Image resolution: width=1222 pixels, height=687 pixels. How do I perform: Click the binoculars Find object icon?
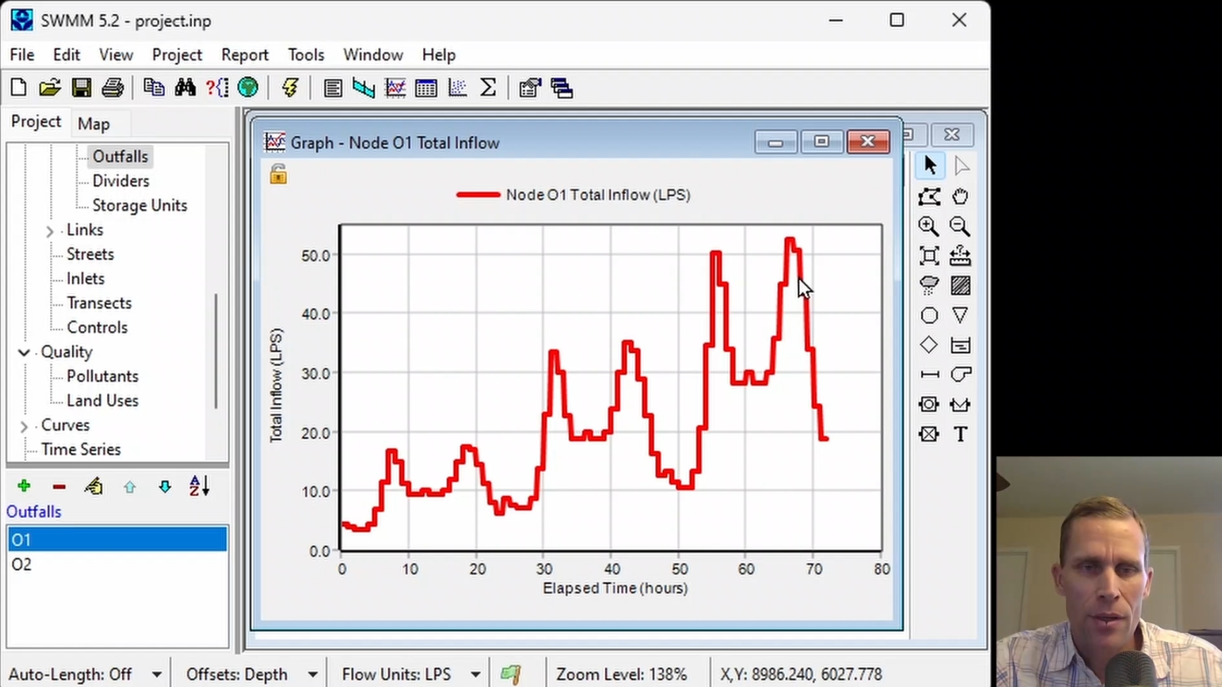pyautogui.click(x=185, y=88)
